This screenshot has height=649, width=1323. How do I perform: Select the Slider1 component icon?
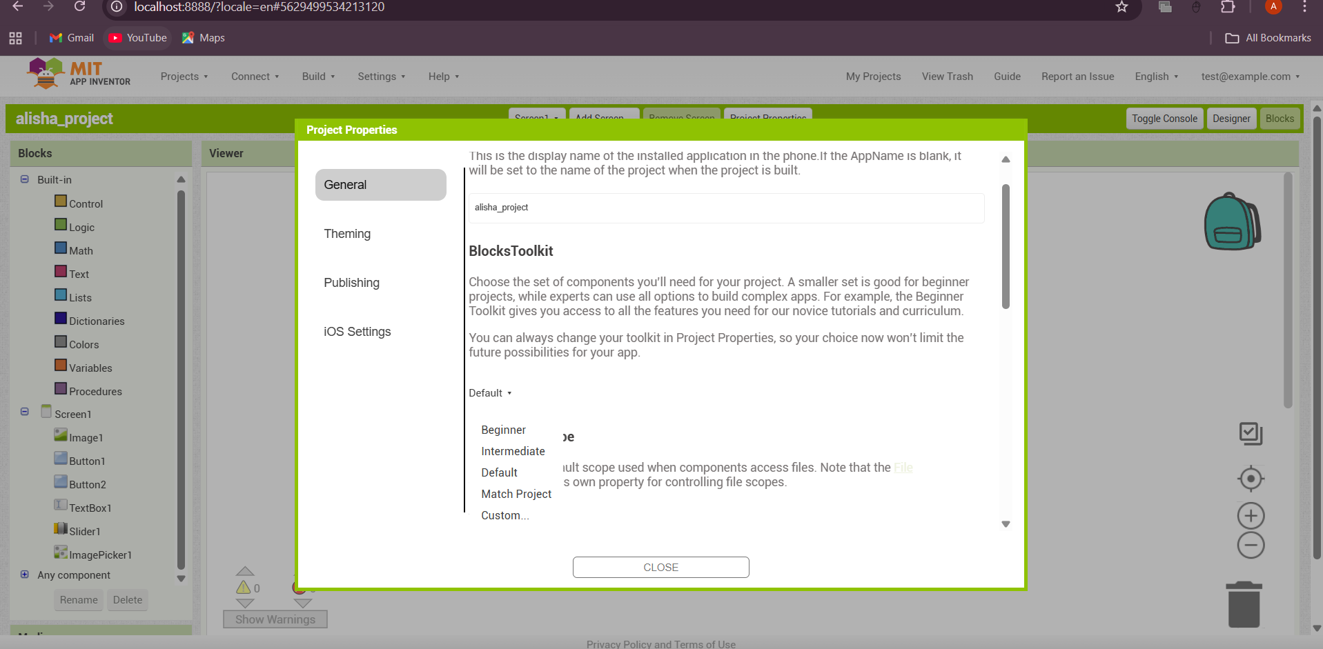click(x=61, y=529)
